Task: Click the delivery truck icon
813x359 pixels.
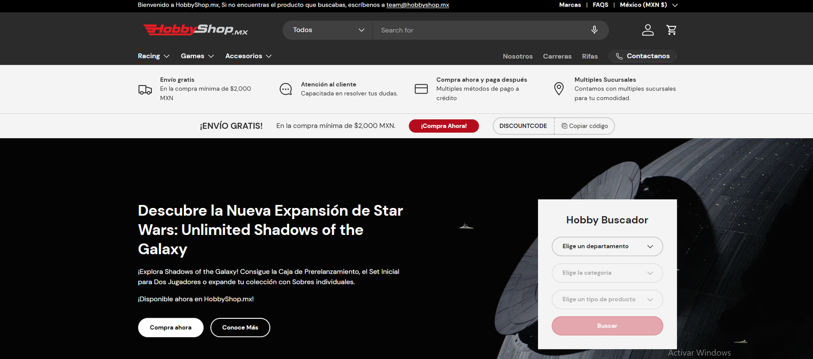Action: 145,89
